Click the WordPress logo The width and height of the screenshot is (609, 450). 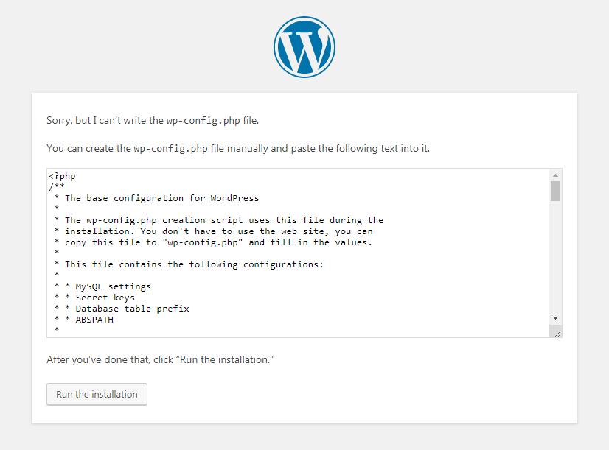pos(304,46)
